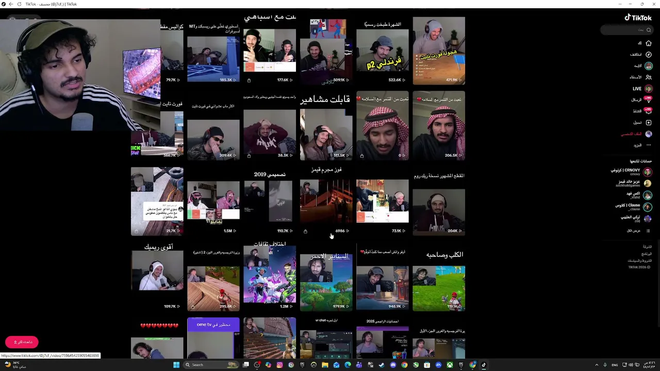Open the Activity inbox icon

click(648, 111)
